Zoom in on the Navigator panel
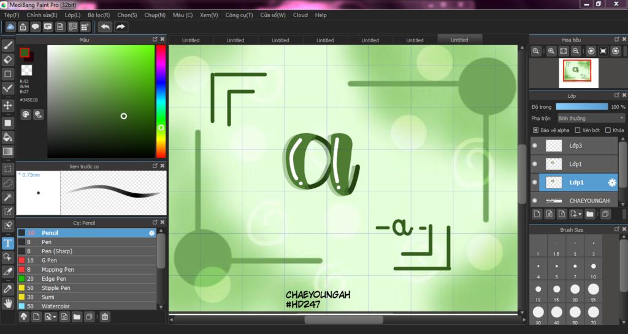The image size is (628, 334). point(551,51)
